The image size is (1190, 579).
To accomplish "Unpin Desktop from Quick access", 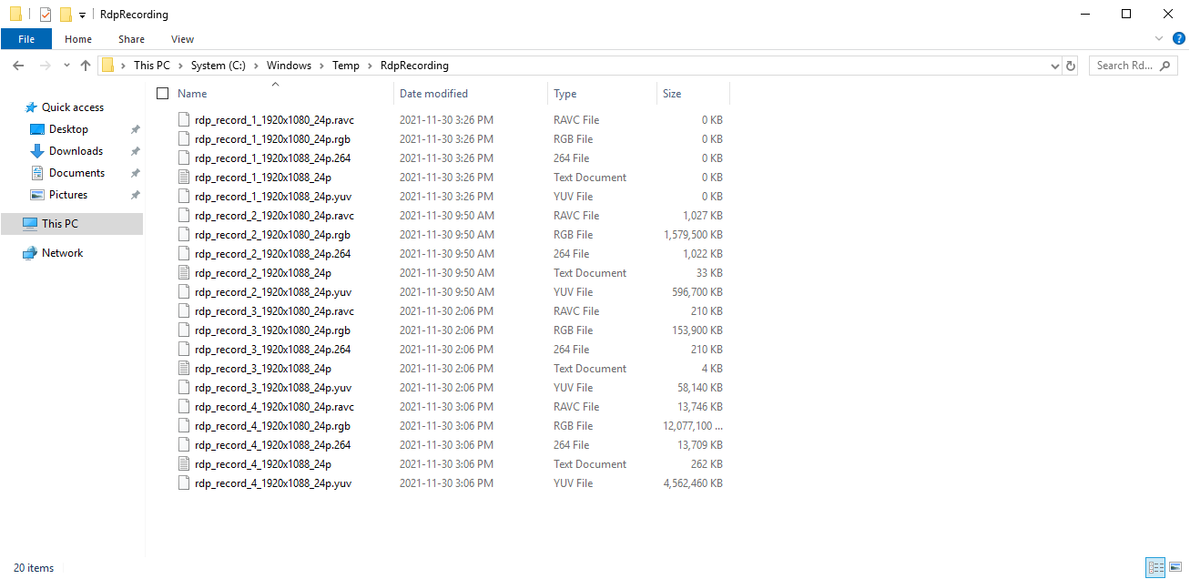I will click(x=135, y=128).
